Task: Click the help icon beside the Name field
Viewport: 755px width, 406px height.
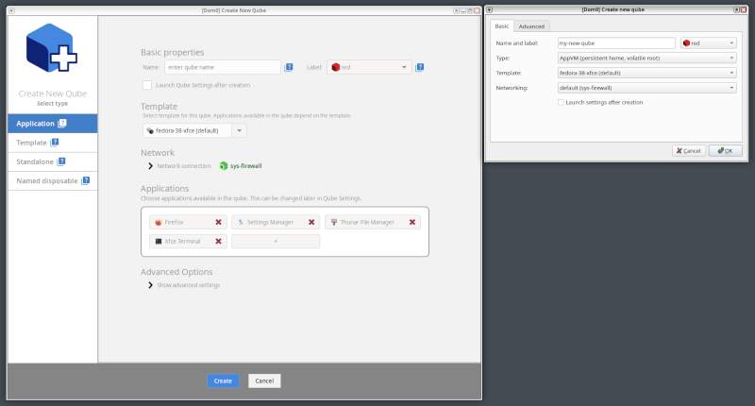Action: pyautogui.click(x=289, y=67)
